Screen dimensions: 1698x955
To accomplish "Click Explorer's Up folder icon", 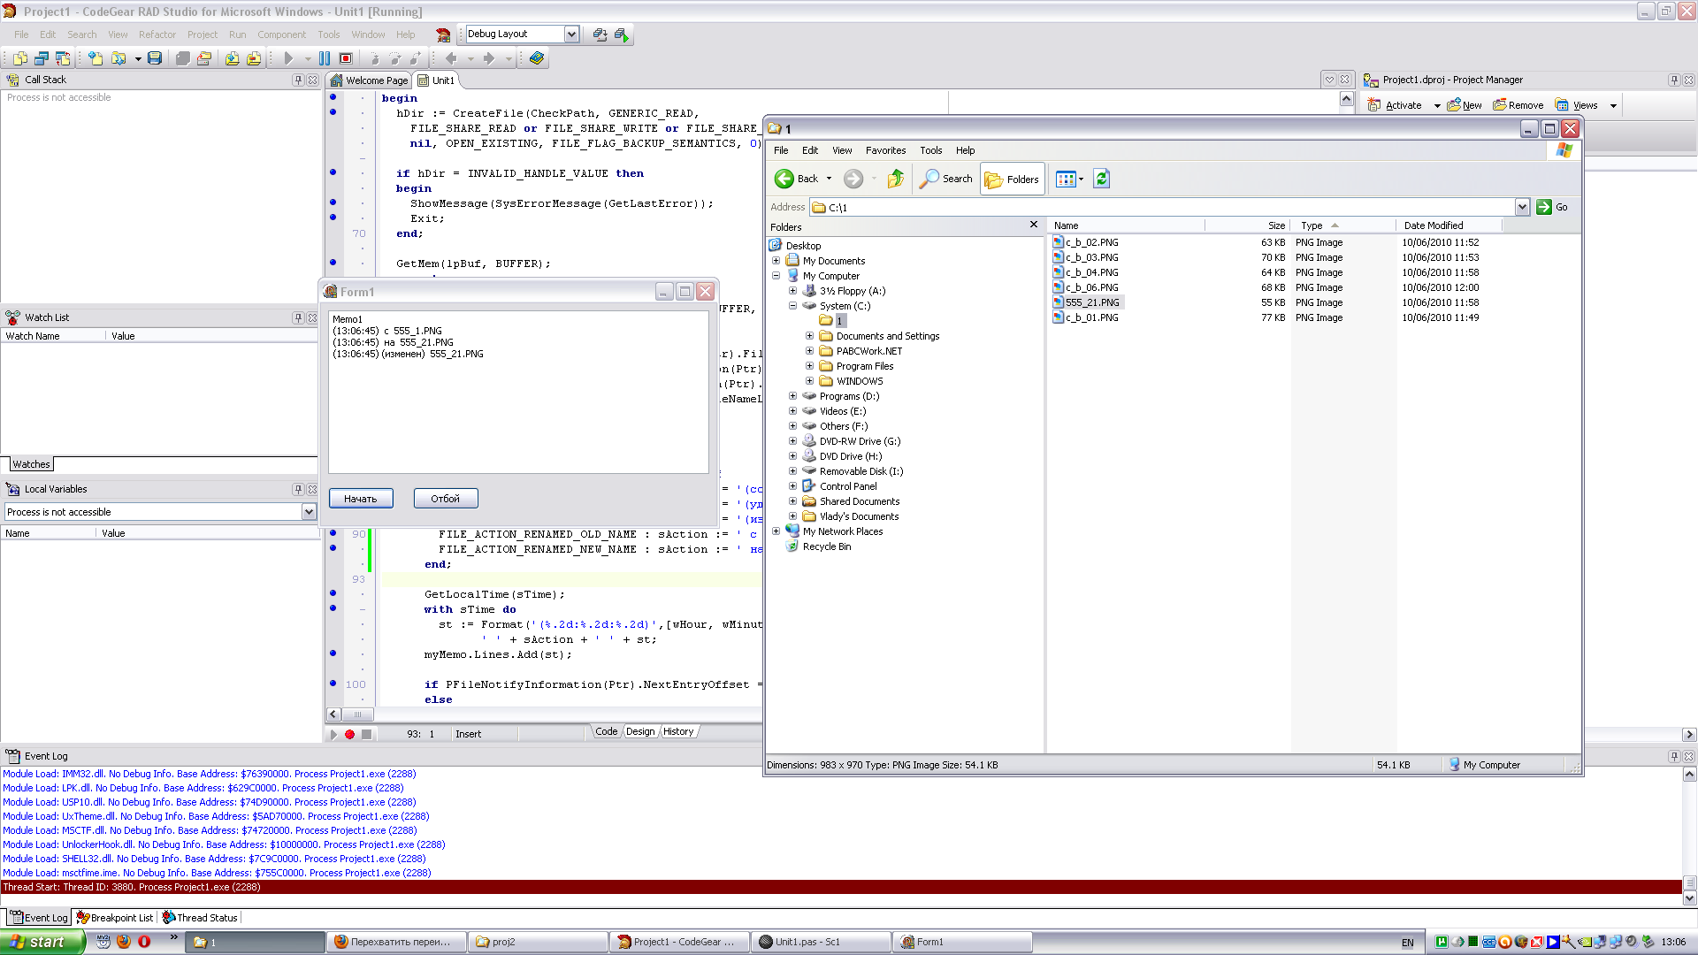I will (x=896, y=179).
